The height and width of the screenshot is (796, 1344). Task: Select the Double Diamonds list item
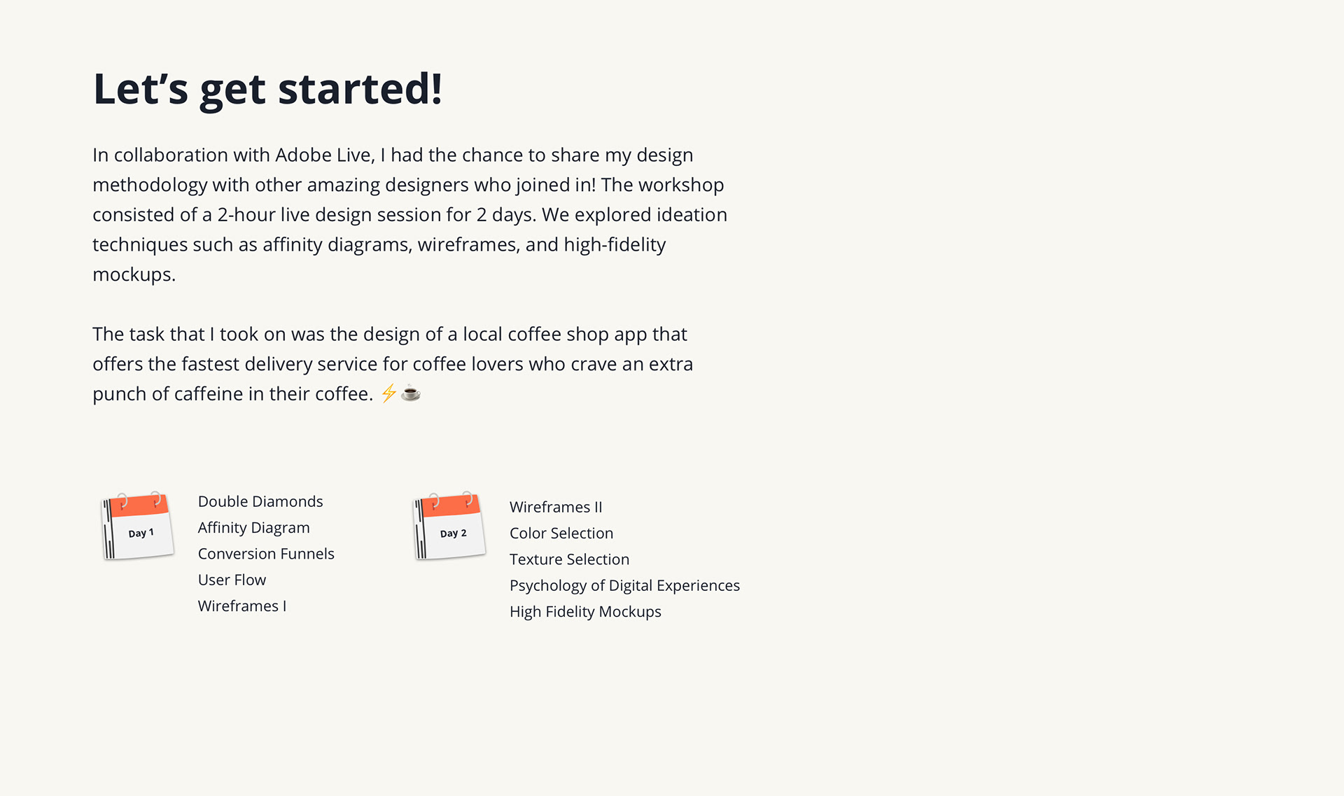click(260, 501)
